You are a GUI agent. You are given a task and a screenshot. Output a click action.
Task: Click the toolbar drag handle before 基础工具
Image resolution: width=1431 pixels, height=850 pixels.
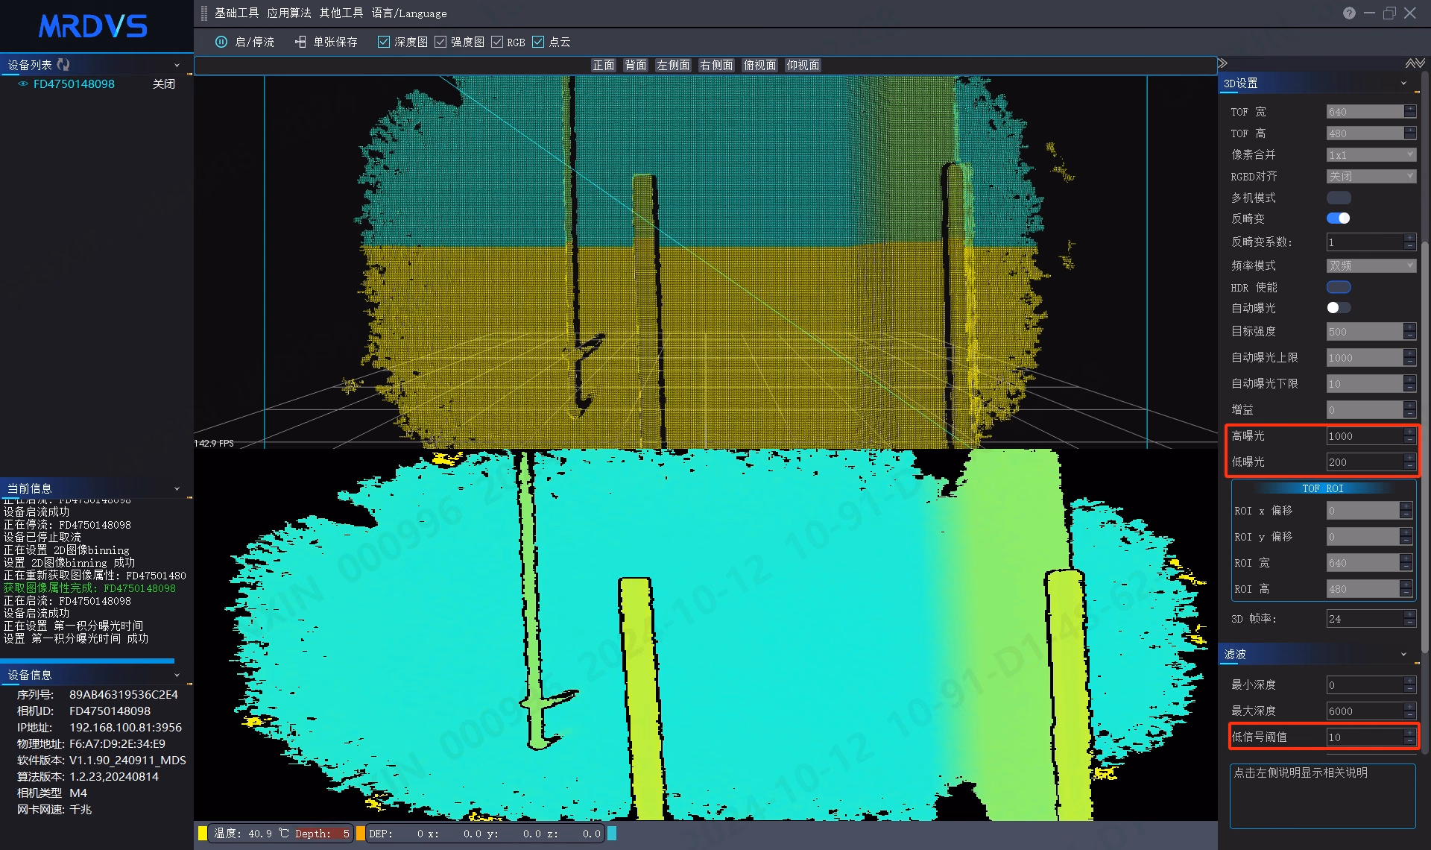tap(204, 13)
